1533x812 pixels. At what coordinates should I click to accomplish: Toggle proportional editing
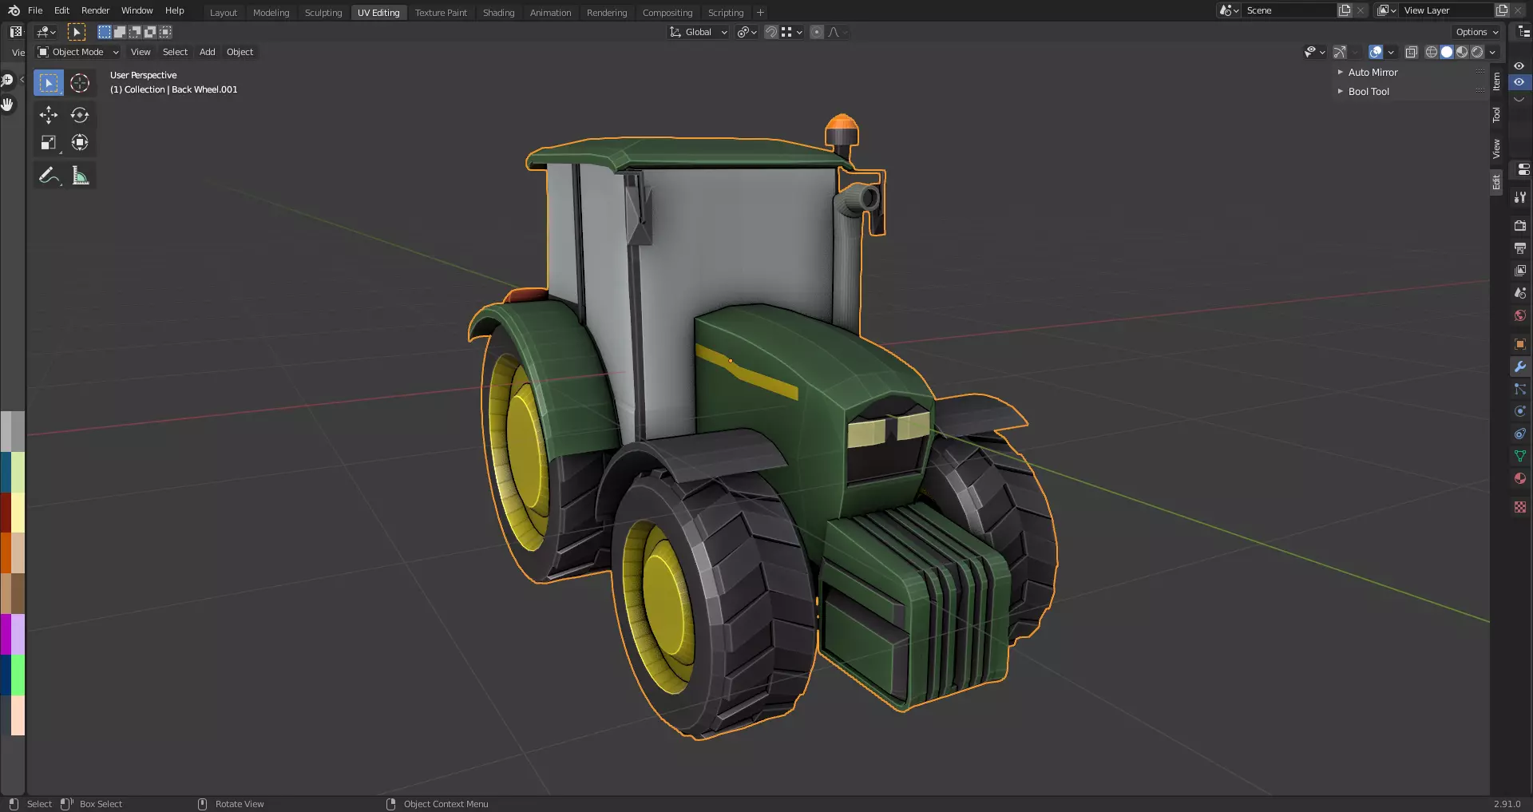point(817,32)
